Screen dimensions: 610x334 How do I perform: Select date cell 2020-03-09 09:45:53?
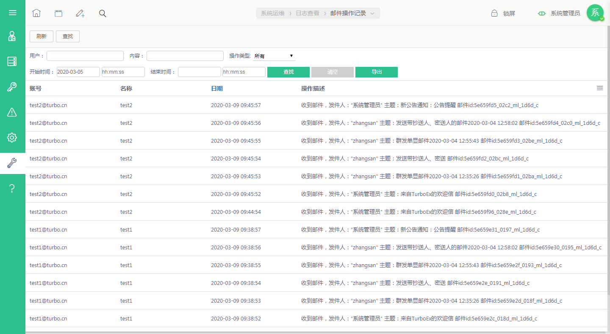tap(236, 177)
